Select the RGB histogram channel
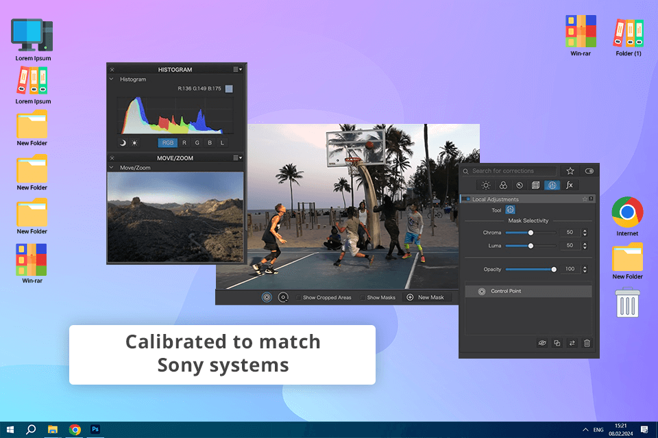Viewport: 658px width, 438px height. click(168, 143)
